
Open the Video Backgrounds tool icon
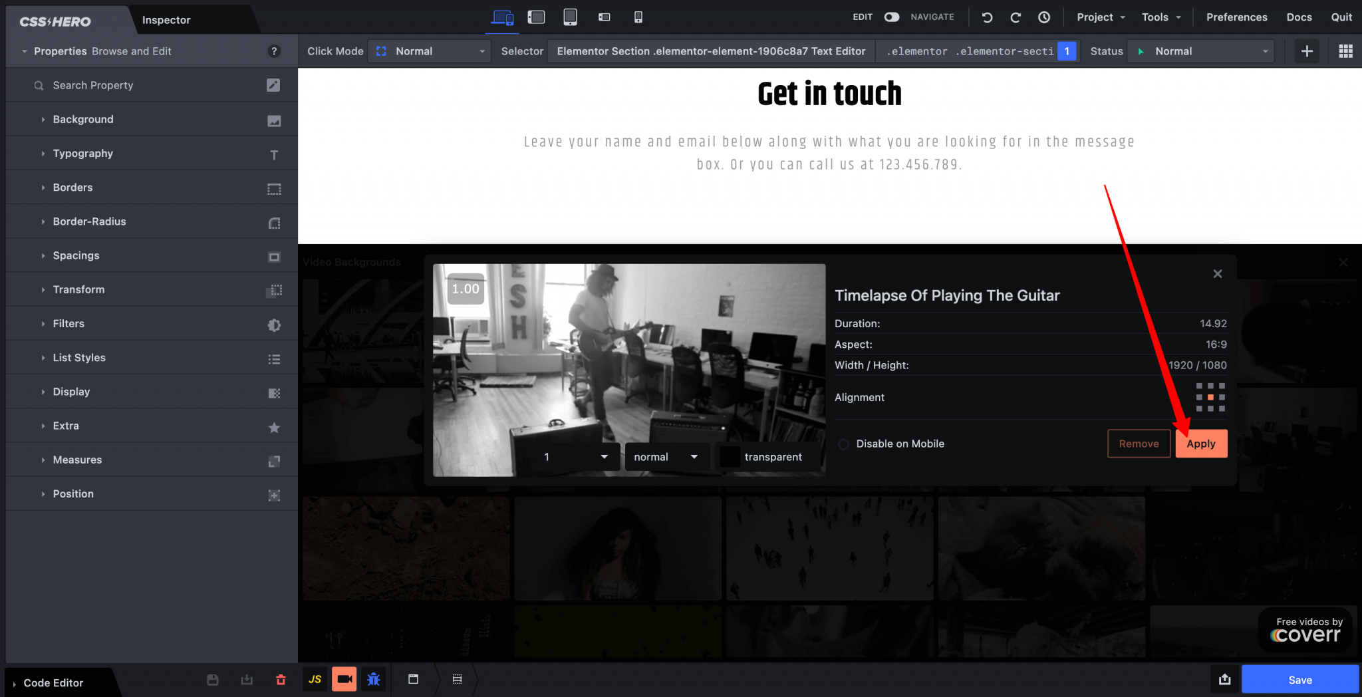[344, 679]
